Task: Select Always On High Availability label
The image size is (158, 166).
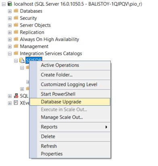Action: pos(50,39)
